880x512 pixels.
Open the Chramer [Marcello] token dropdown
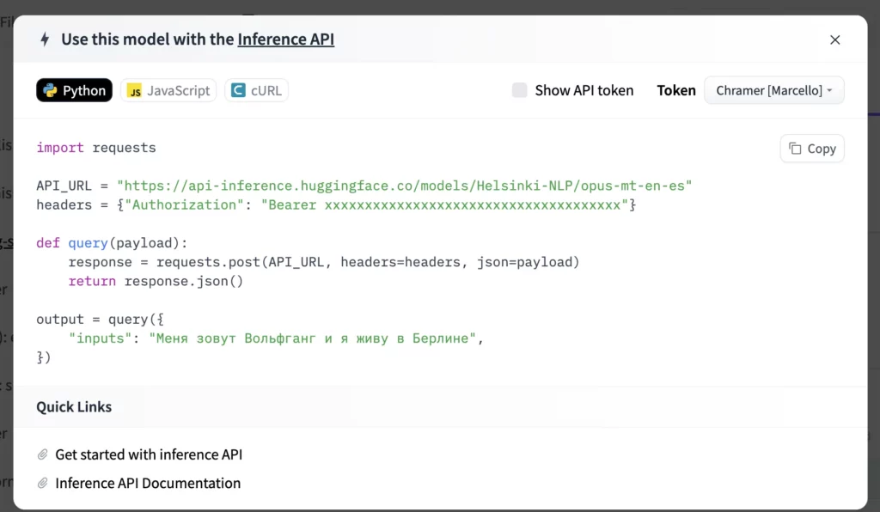[x=773, y=90]
